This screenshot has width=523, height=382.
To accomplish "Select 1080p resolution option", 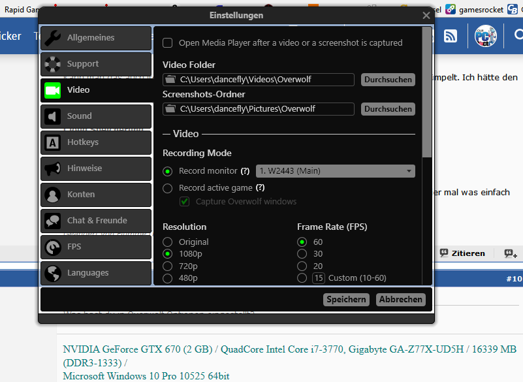I will click(x=167, y=254).
